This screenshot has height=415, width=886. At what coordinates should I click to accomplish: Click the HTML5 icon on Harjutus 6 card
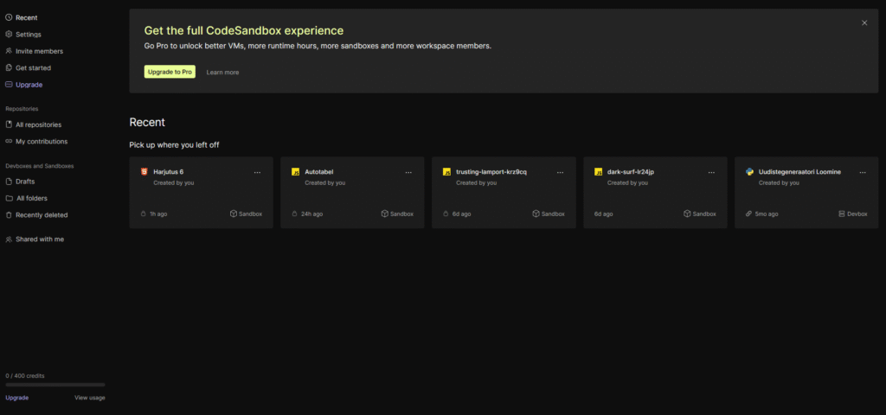click(144, 172)
